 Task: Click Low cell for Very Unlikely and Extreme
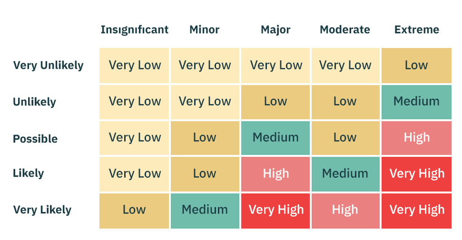pyautogui.click(x=416, y=66)
